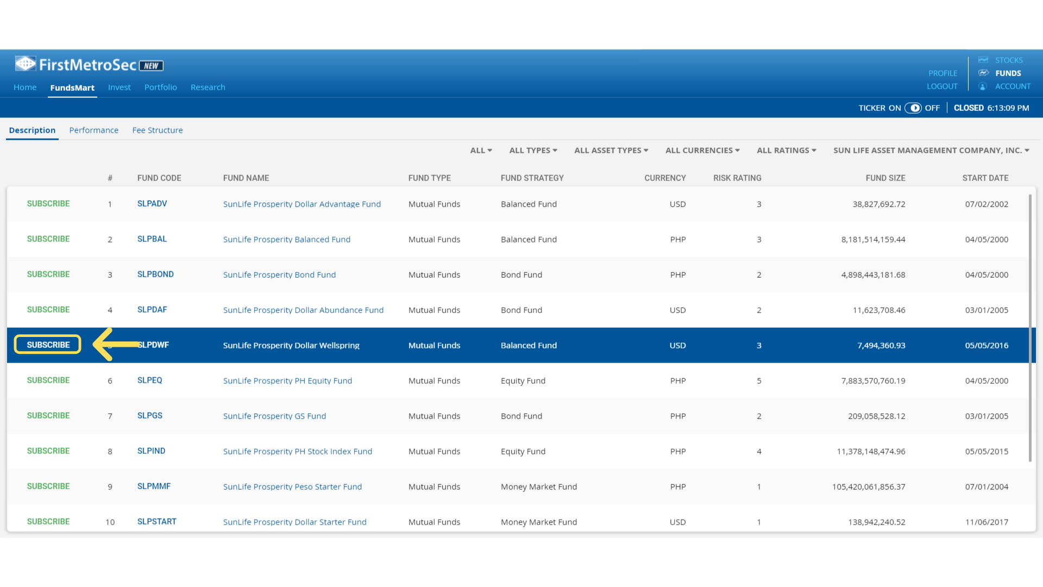
Task: Click the FirstMetroSec logo icon
Action: (x=25, y=64)
